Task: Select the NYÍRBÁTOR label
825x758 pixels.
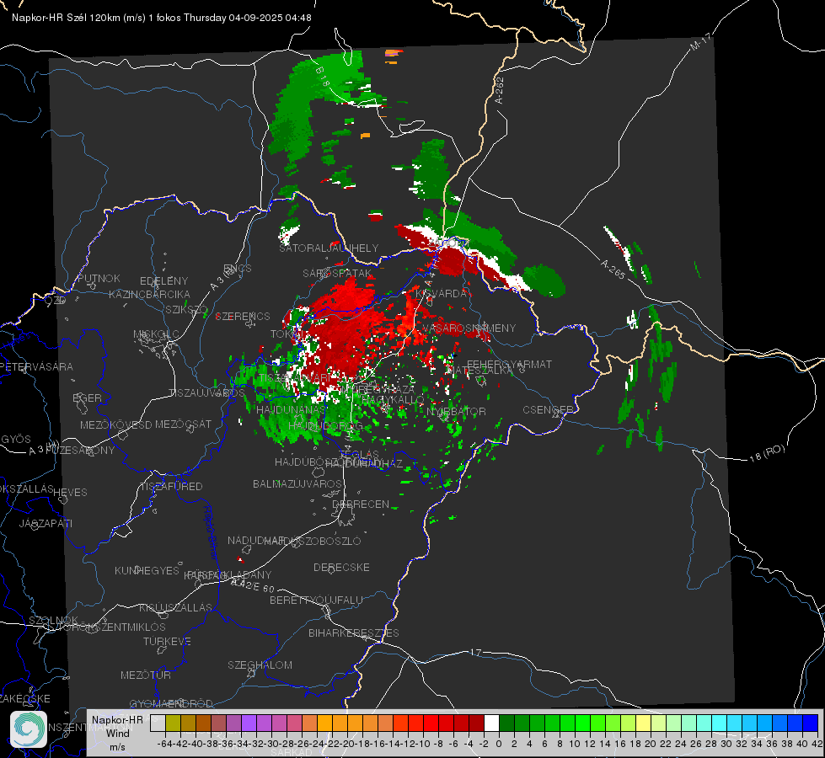Action: click(456, 411)
